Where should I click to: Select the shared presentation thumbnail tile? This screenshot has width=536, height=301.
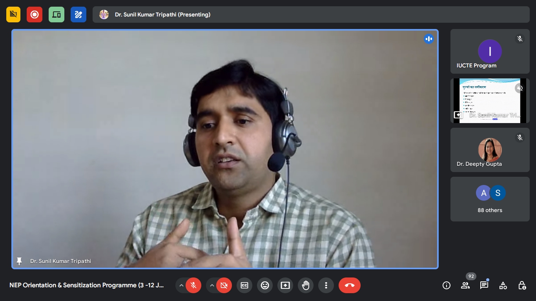pos(490,101)
